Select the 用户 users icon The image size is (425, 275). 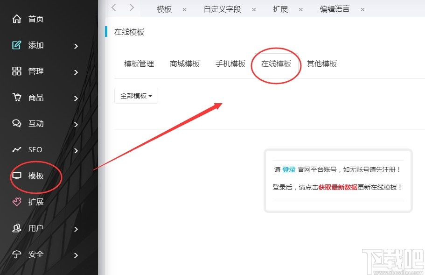point(16,228)
